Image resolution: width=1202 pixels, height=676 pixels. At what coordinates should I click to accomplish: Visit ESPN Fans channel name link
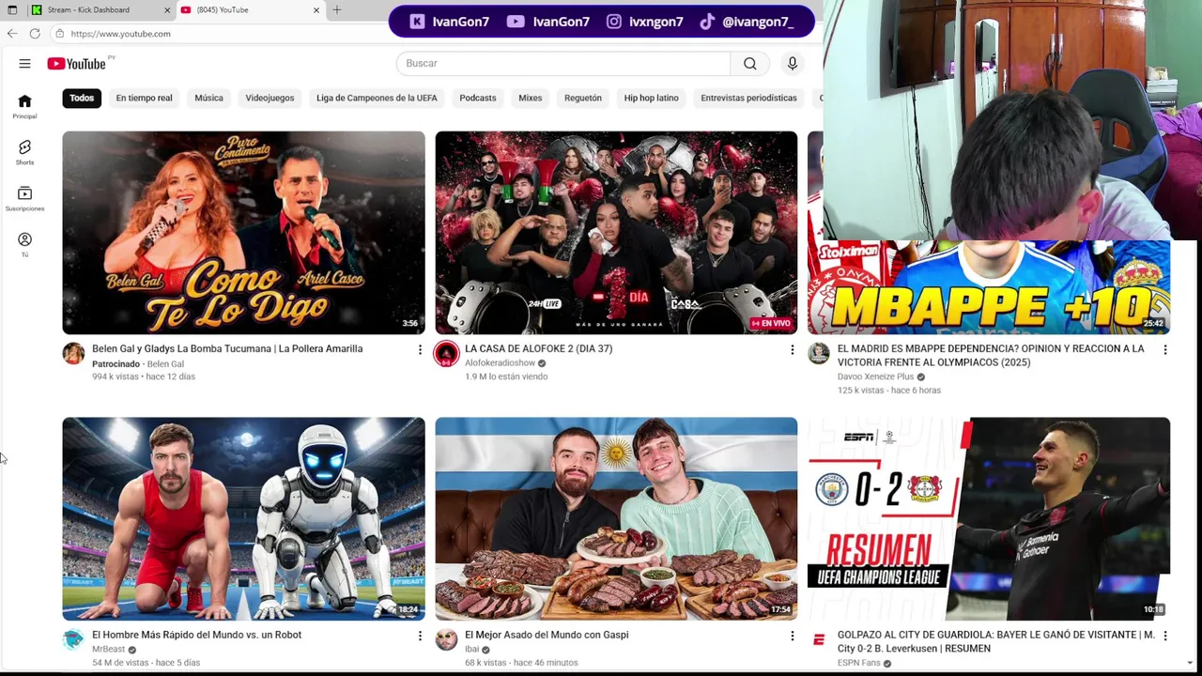tap(858, 663)
